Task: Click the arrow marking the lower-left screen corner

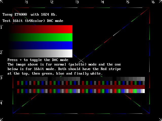Action: click(2, 119)
